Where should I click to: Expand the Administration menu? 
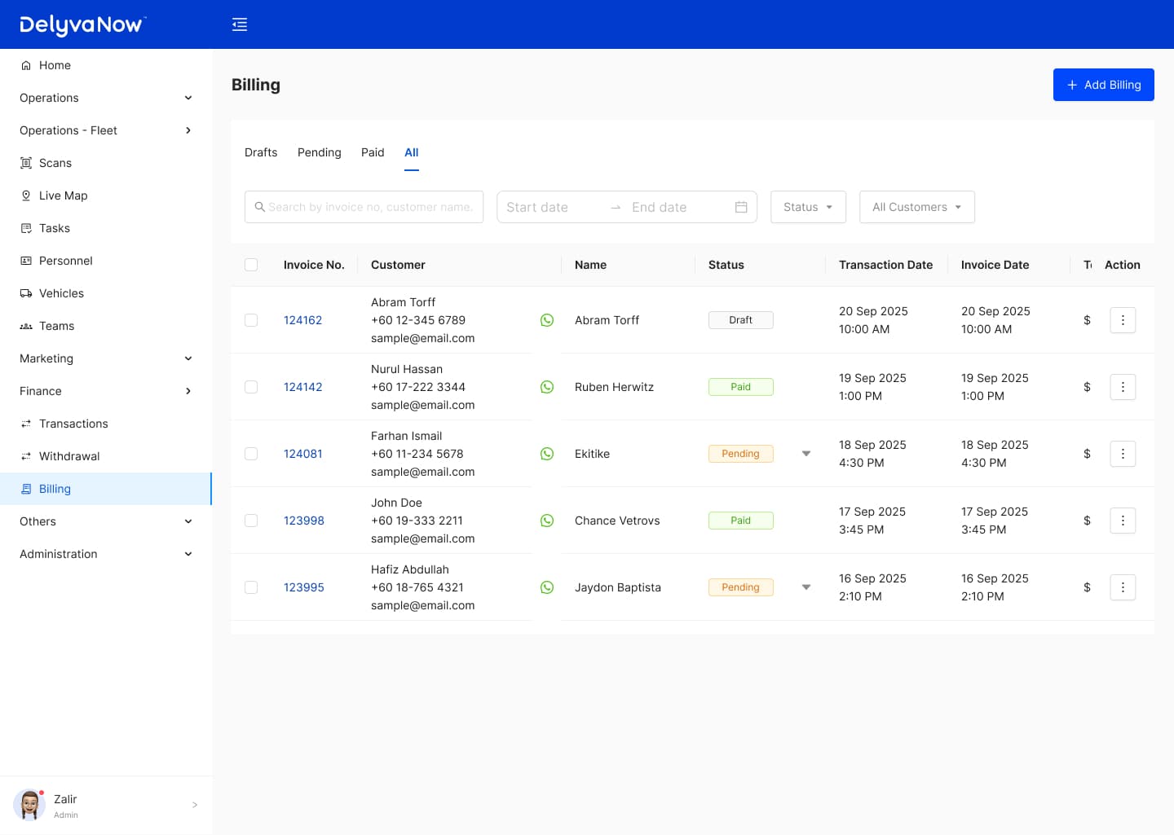[x=106, y=554]
